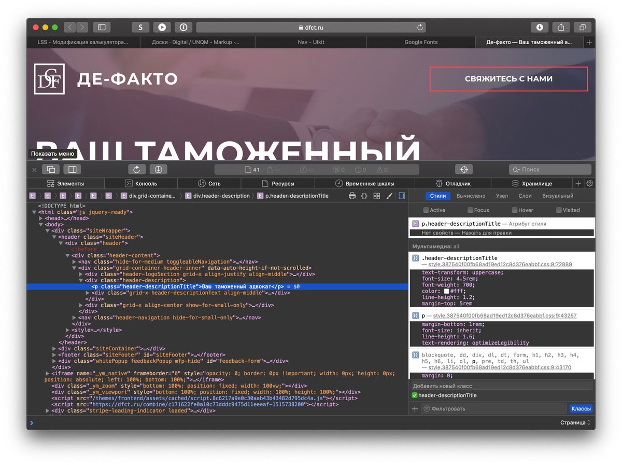Click the paintbrush icon in DOM toolbar
Viewport: 622px width, 465px height.
389,196
